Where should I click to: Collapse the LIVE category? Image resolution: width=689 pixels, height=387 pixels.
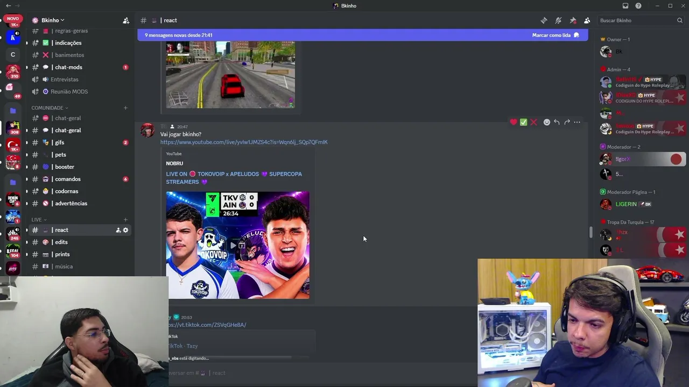click(39, 219)
